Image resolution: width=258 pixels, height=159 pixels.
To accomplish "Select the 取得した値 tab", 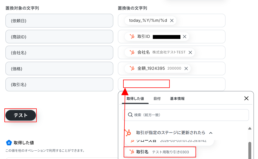I will click(135, 99).
